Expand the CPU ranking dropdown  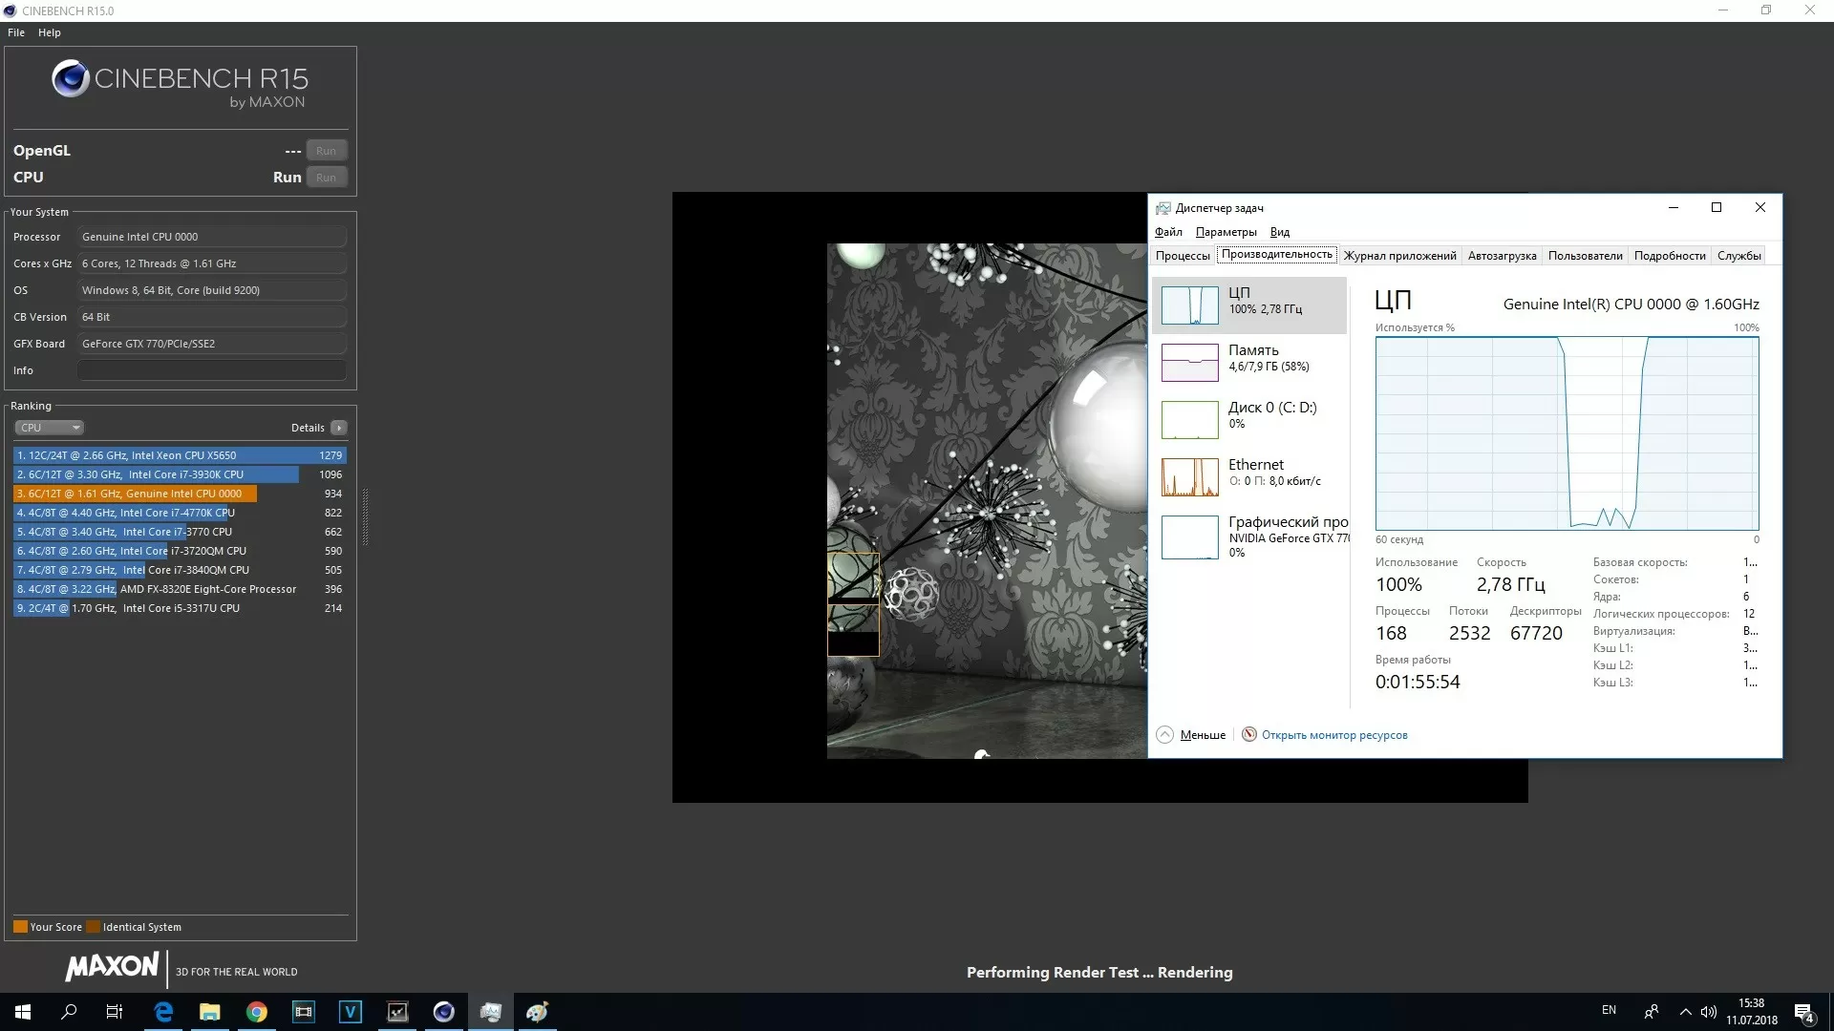(50, 428)
